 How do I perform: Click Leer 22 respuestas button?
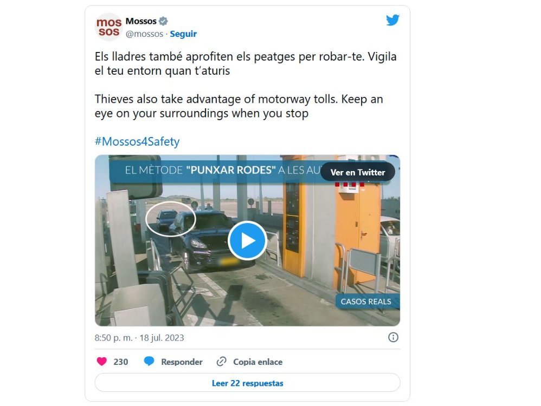pos(247,383)
